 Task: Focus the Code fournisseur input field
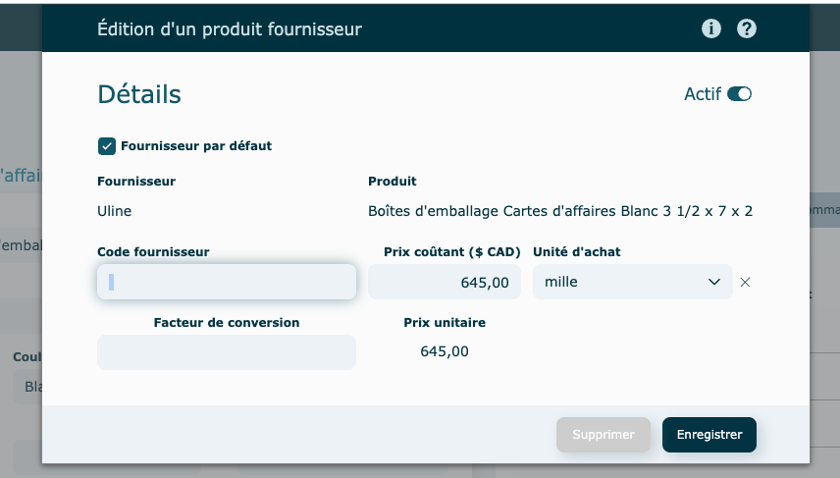[x=227, y=283]
